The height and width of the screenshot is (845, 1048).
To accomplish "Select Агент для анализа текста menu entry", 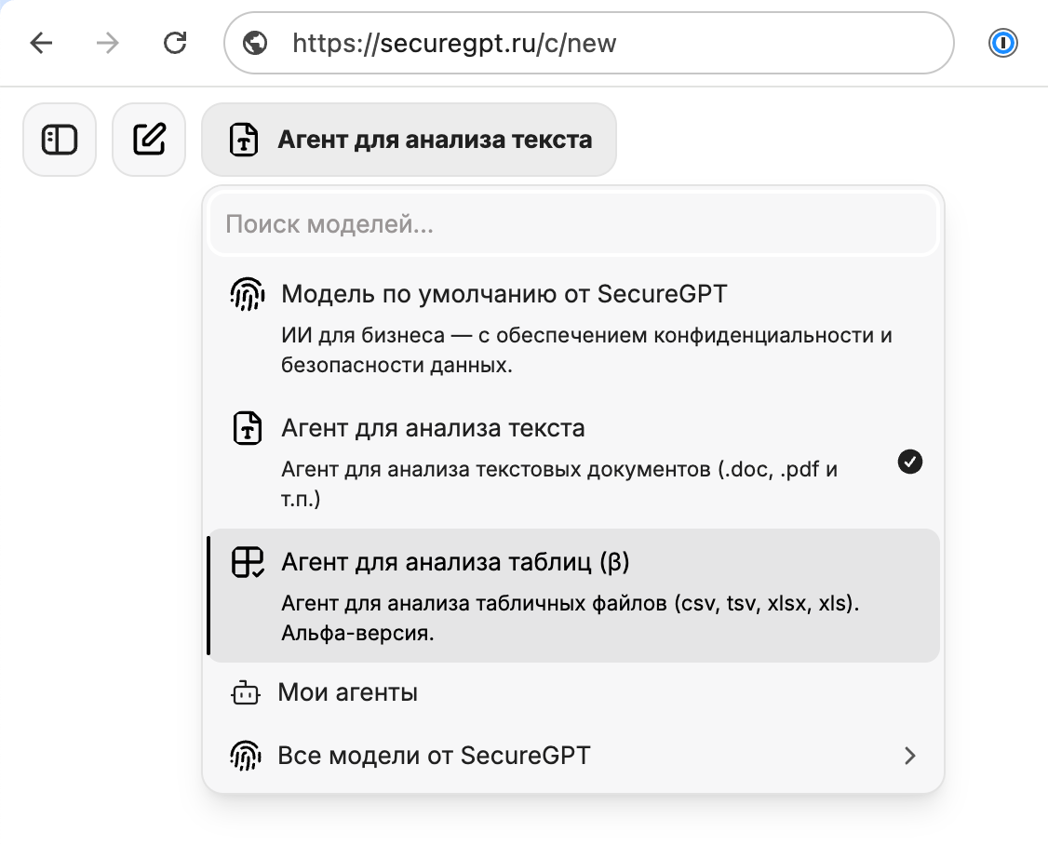I will 433,428.
